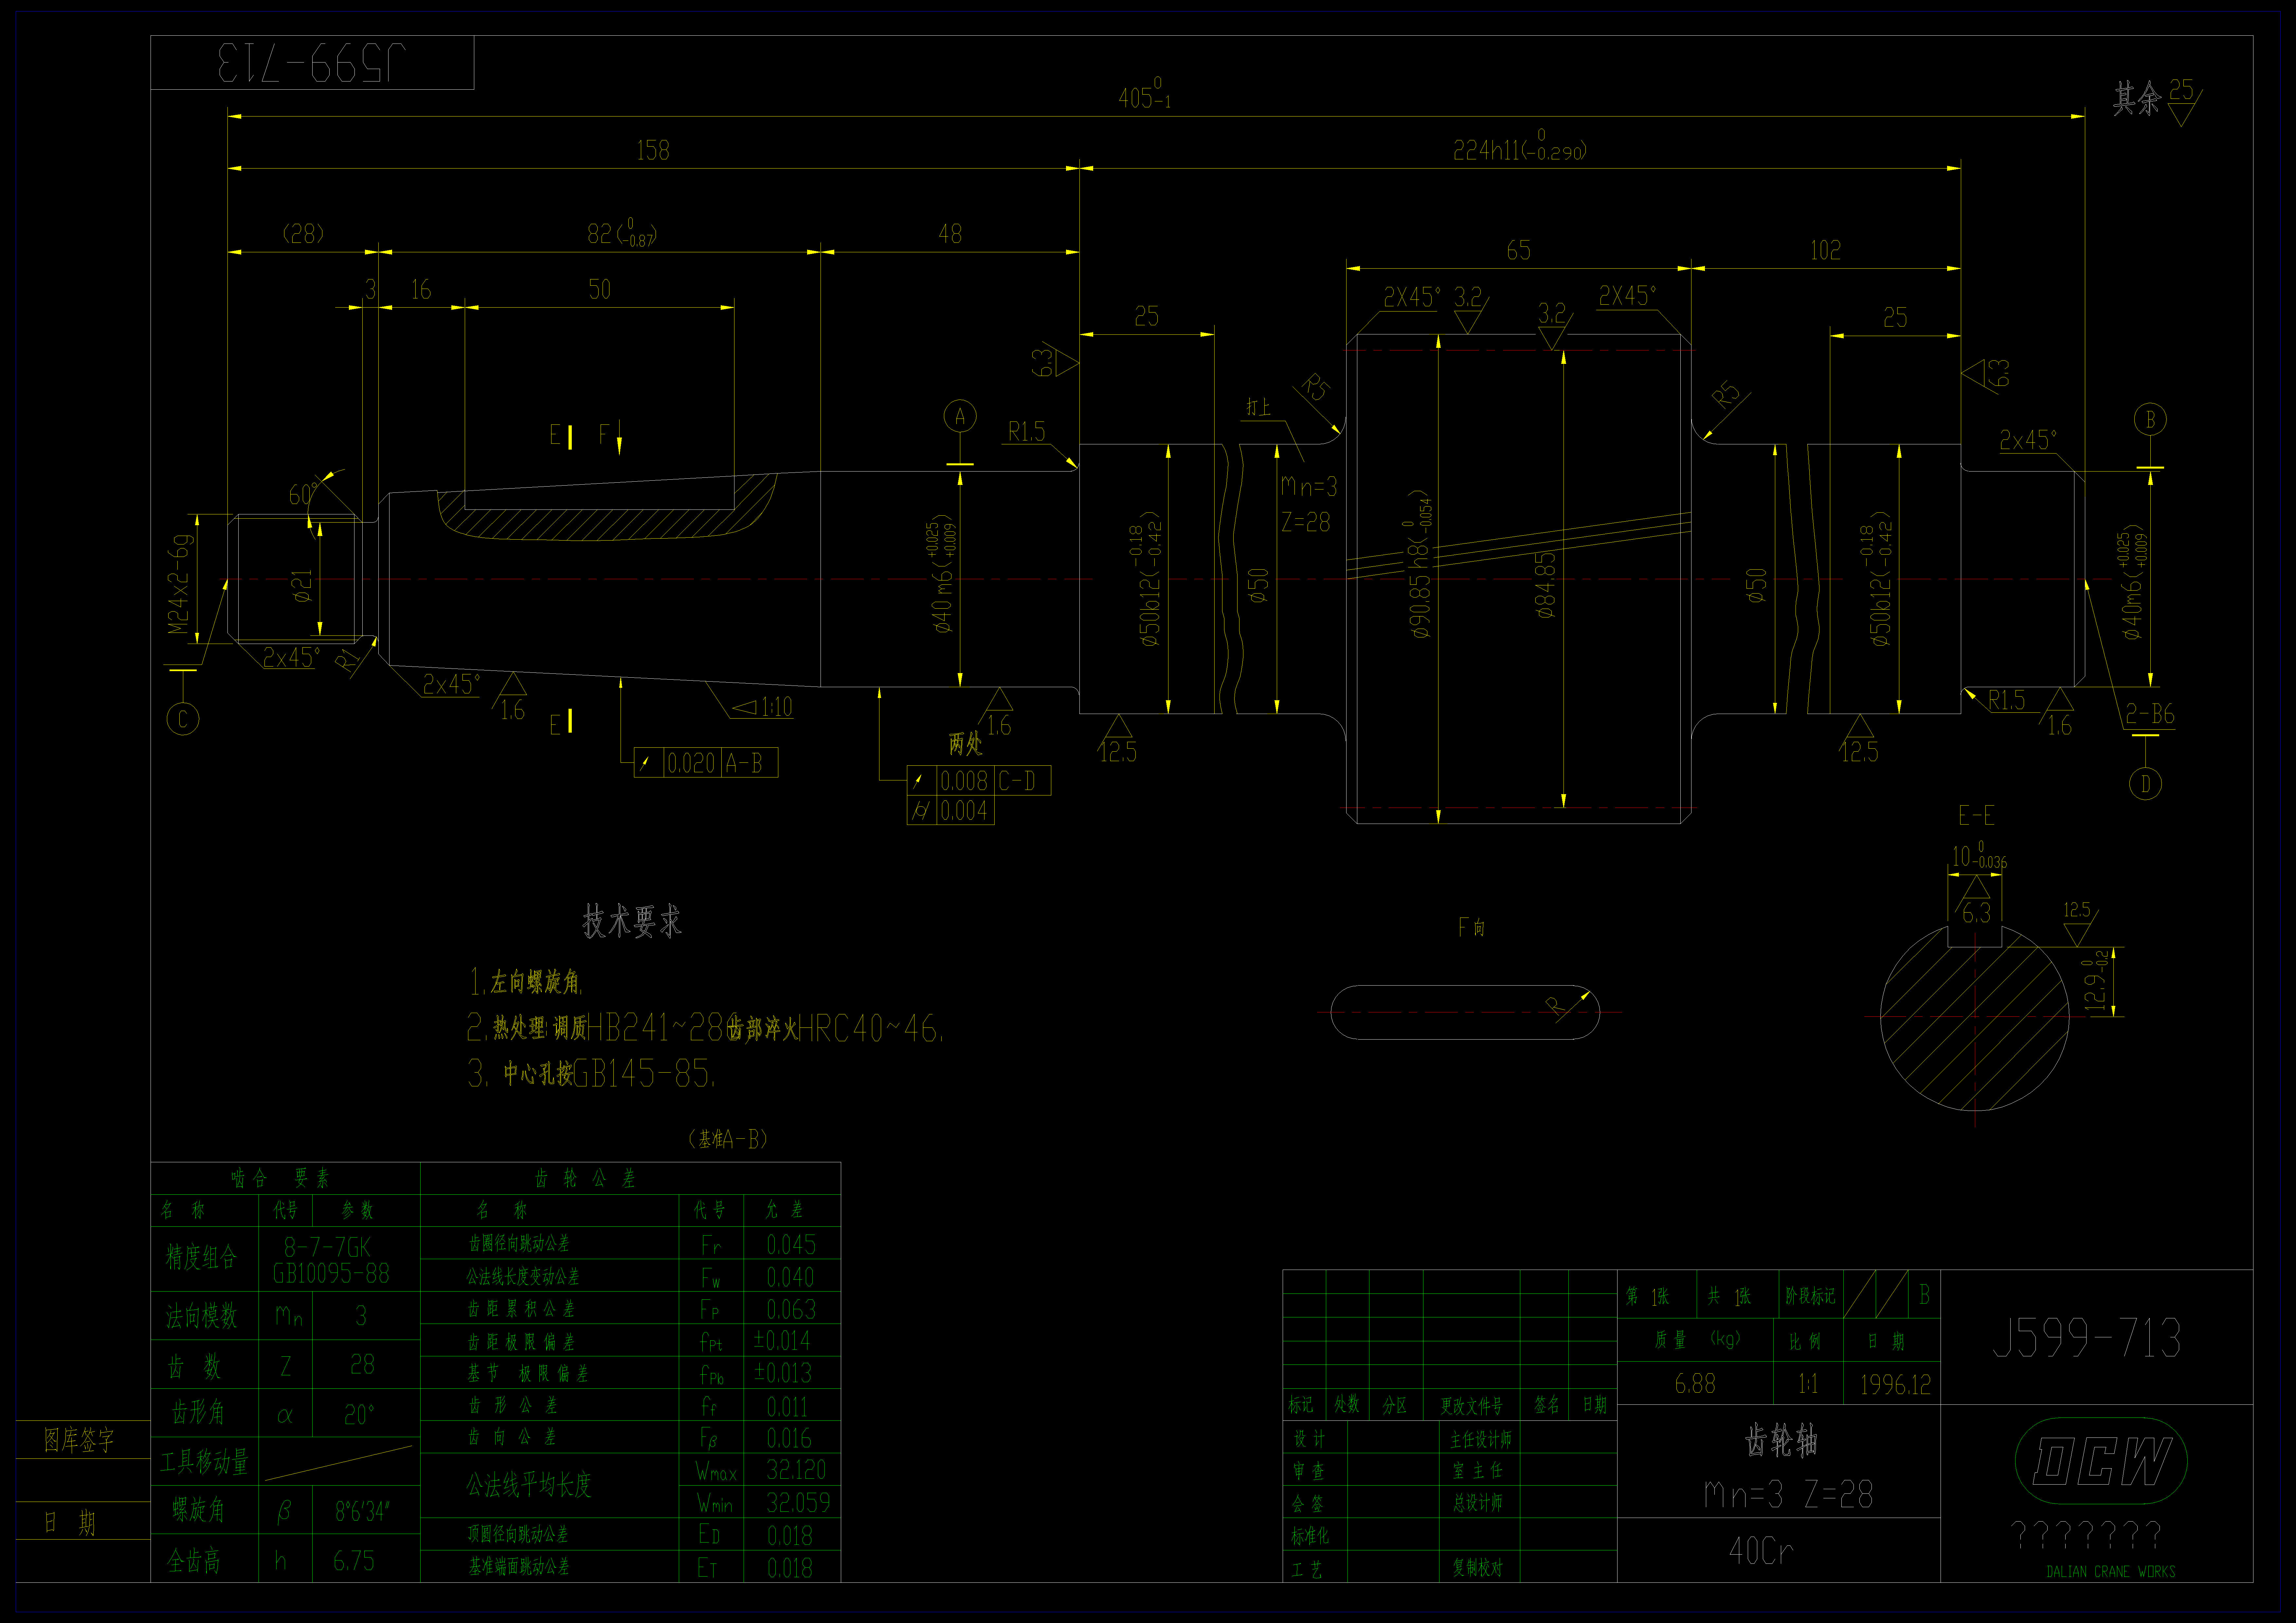
Task: Select the material 40Cr
Action: (x=1761, y=1551)
